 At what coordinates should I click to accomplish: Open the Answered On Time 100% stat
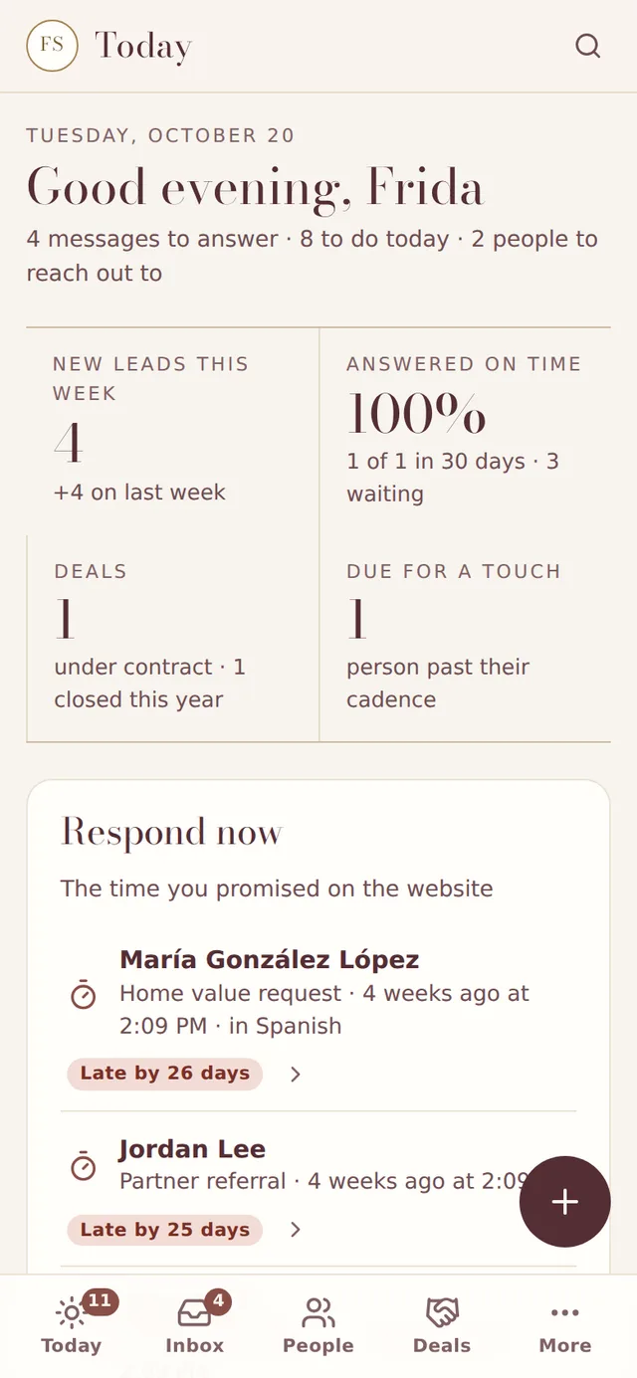(465, 431)
